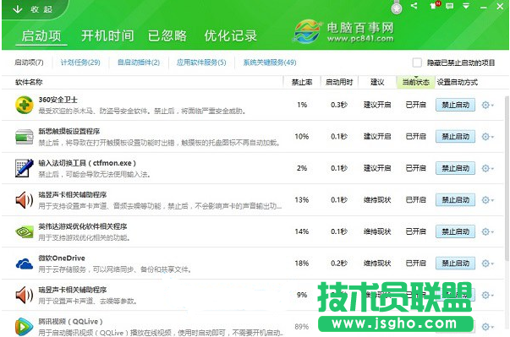This screenshot has height=337, width=510.
Task: Click 建议开启 in 新思触摸板 row
Action: coord(377,136)
